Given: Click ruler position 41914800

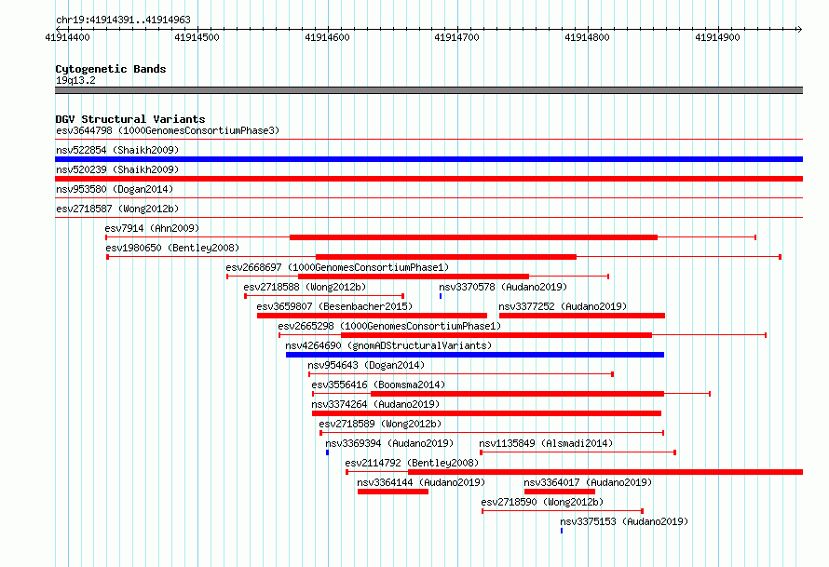Looking at the screenshot, I should pos(587,37).
